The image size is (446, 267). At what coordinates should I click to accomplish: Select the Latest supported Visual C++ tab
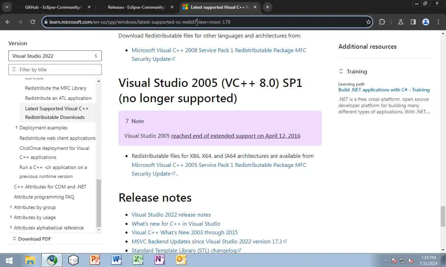[x=220, y=7]
